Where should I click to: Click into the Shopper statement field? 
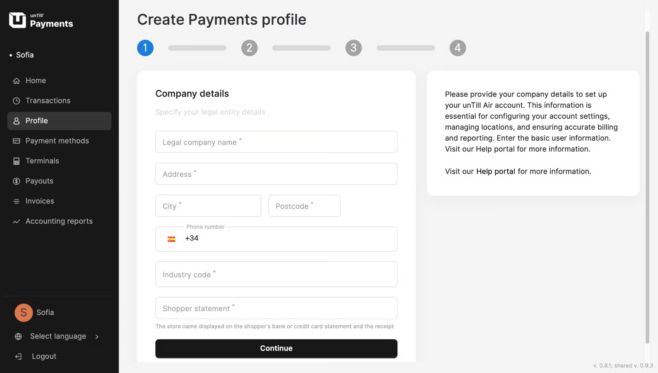(276, 308)
